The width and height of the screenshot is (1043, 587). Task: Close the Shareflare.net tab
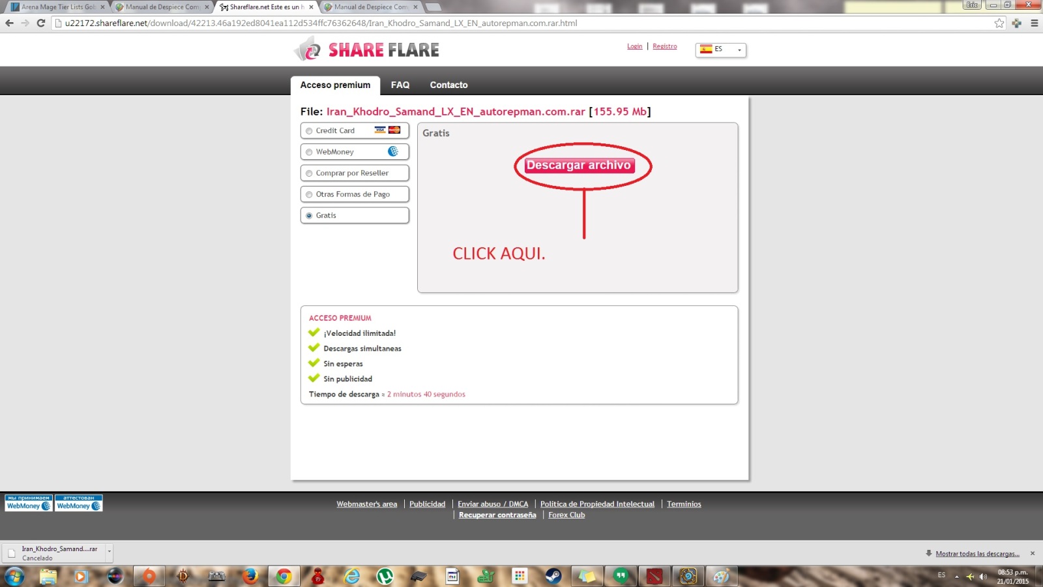[x=311, y=7]
